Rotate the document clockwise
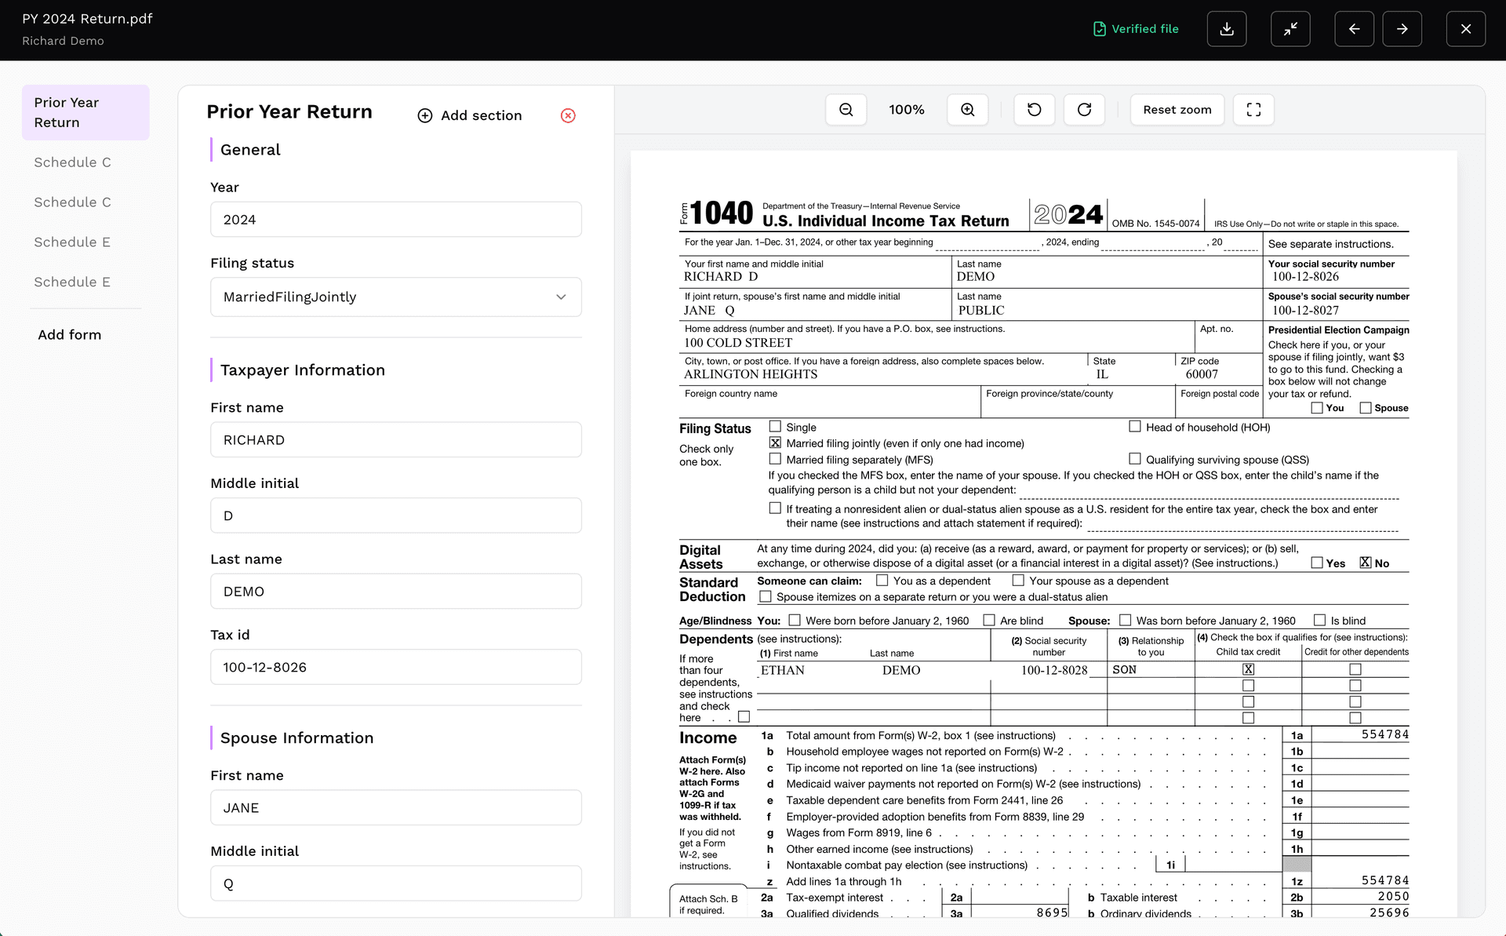 pyautogui.click(x=1085, y=110)
